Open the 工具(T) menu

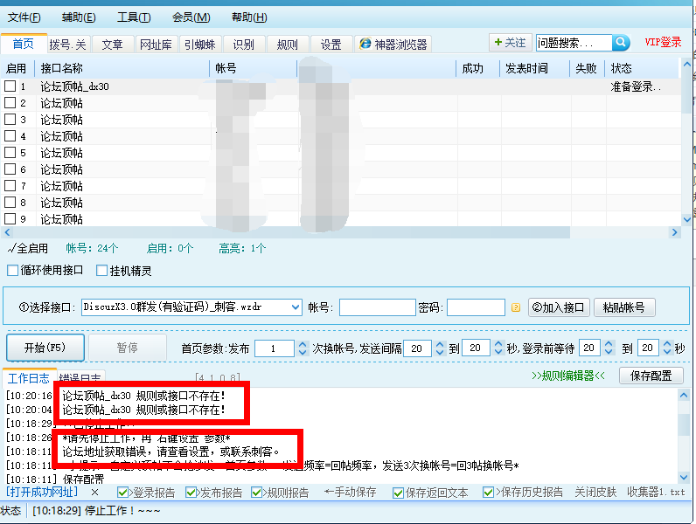133,17
